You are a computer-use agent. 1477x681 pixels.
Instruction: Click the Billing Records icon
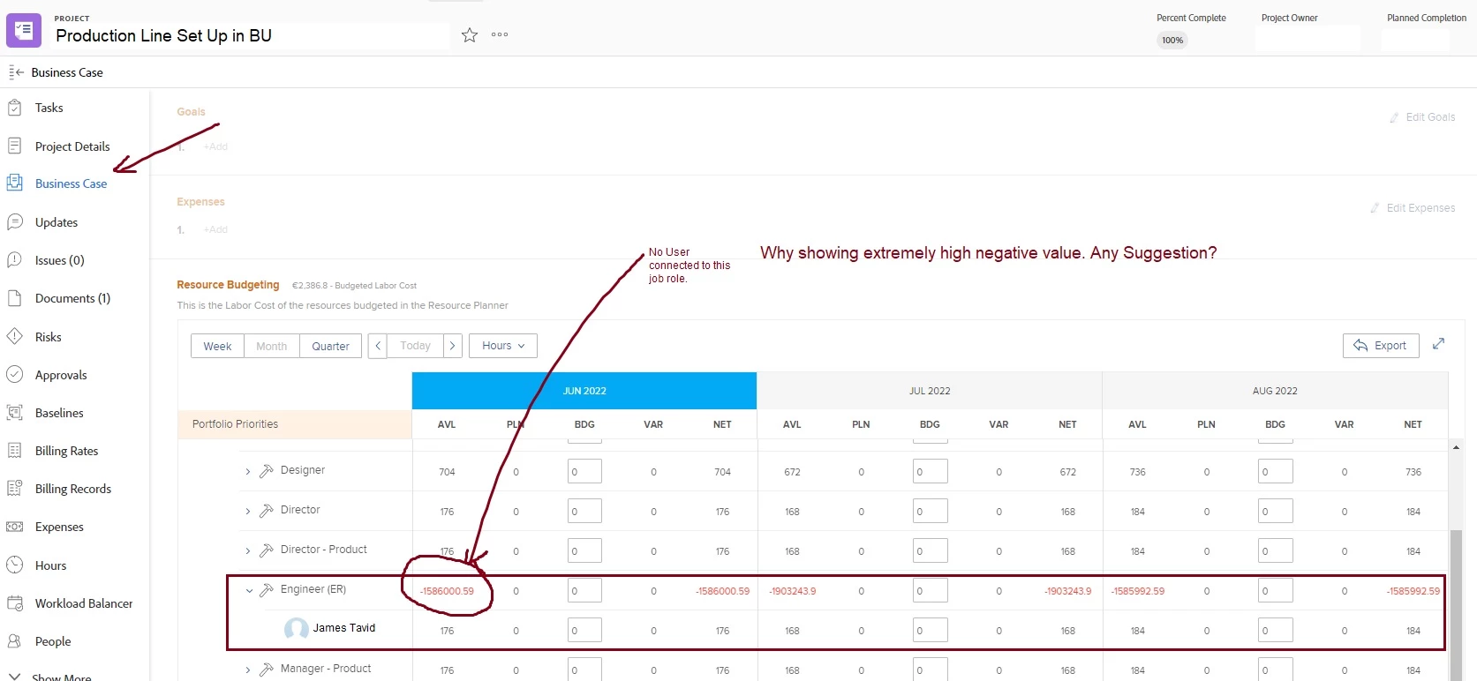coord(14,488)
